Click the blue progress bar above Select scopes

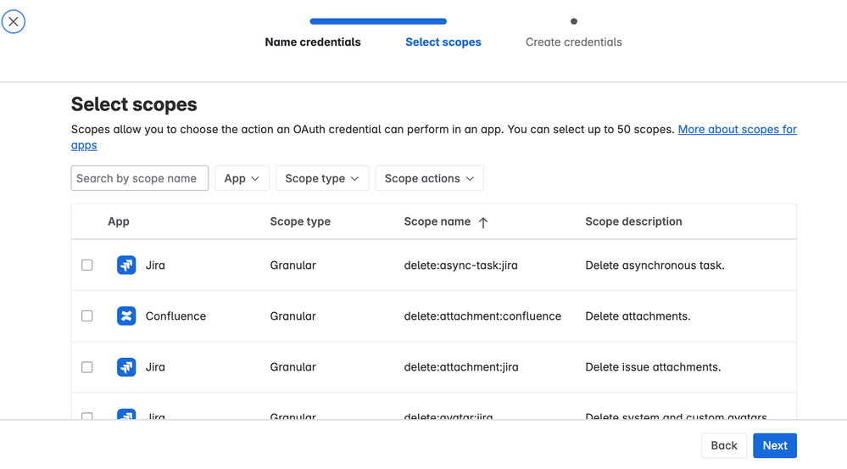click(x=378, y=21)
